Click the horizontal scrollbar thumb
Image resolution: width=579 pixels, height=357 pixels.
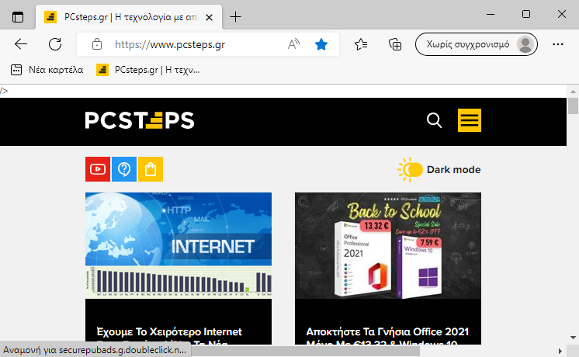point(305,351)
